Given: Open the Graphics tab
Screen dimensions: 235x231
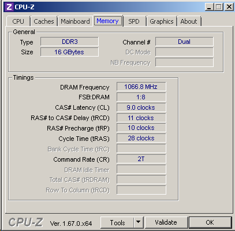Looking at the screenshot, I should pyautogui.click(x=162, y=21).
